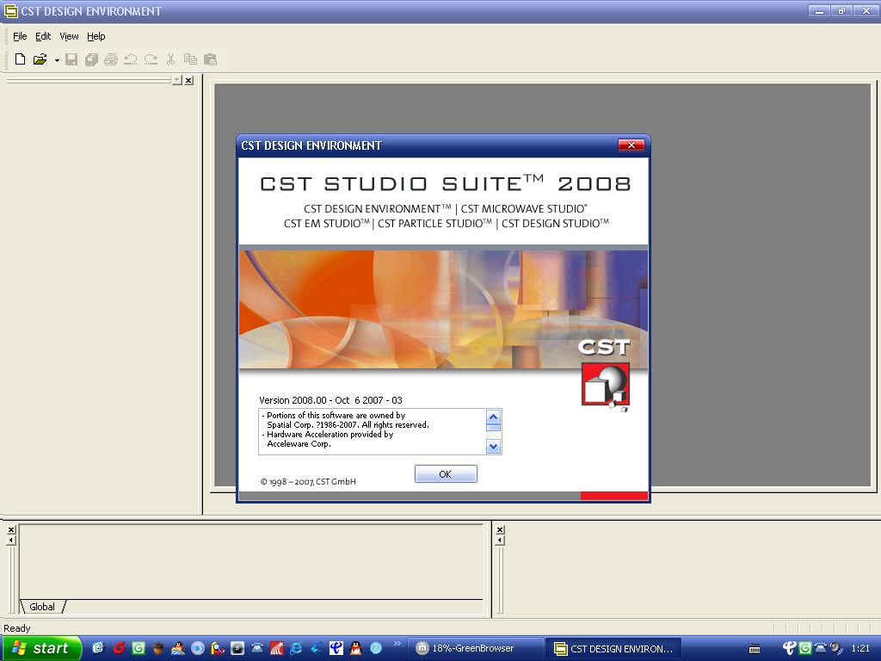The height and width of the screenshot is (661, 881).
Task: Click the collapse arrow of bottom-left panel
Action: click(11, 541)
